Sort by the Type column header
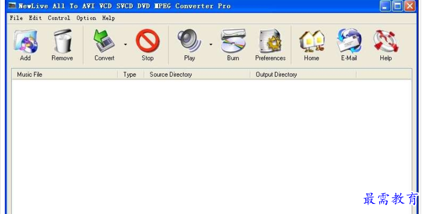422x214 pixels. tap(131, 75)
